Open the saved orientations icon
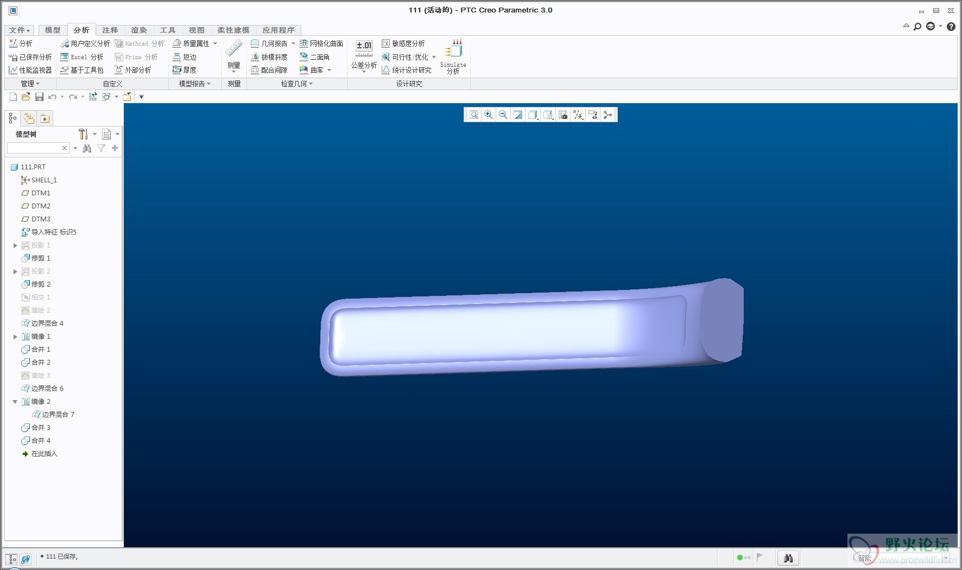Image resolution: width=962 pixels, height=570 pixels. (x=548, y=115)
